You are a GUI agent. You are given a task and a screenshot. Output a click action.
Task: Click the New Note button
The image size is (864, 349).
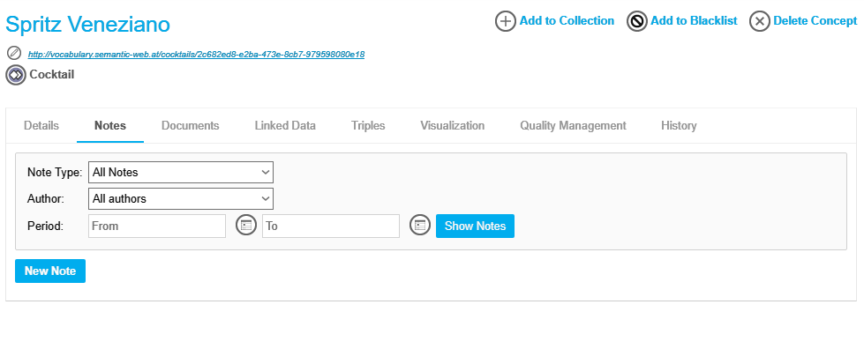(x=50, y=271)
